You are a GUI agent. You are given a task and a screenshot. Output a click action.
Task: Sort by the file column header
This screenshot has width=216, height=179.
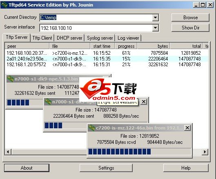point(70,46)
